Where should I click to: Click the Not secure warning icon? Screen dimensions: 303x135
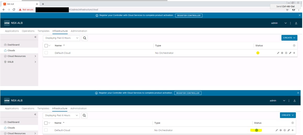click(x=20, y=9)
